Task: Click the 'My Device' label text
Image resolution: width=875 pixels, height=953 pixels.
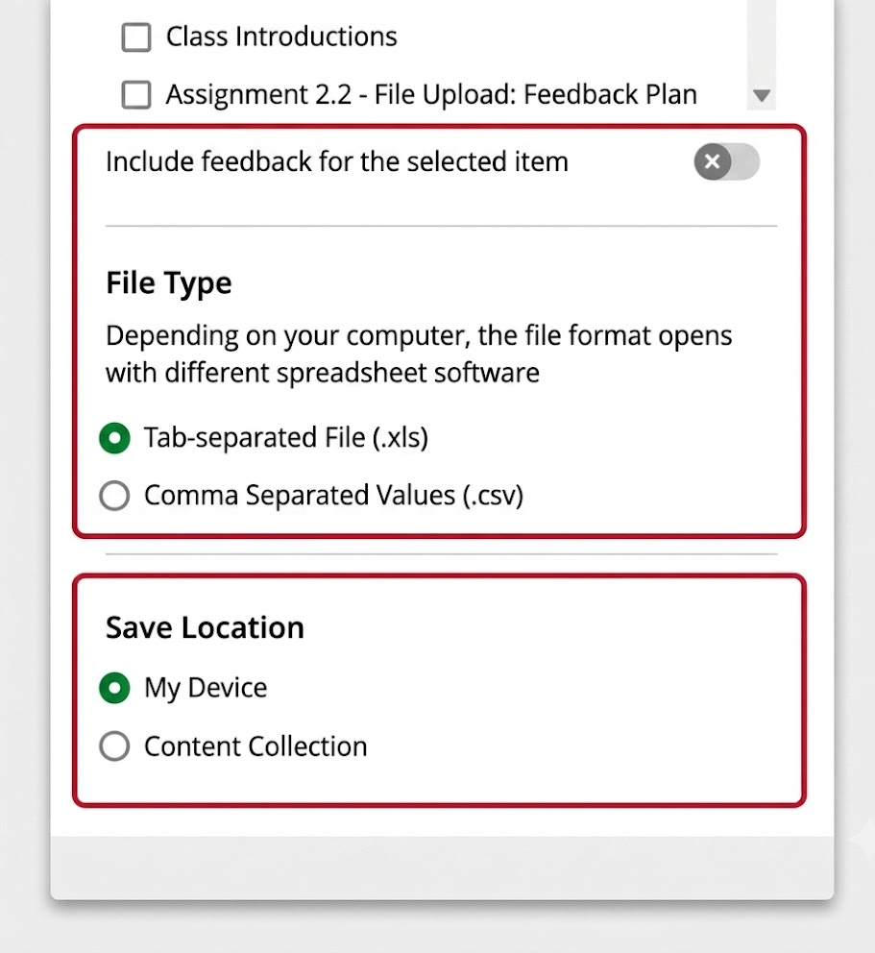Action: (x=206, y=688)
